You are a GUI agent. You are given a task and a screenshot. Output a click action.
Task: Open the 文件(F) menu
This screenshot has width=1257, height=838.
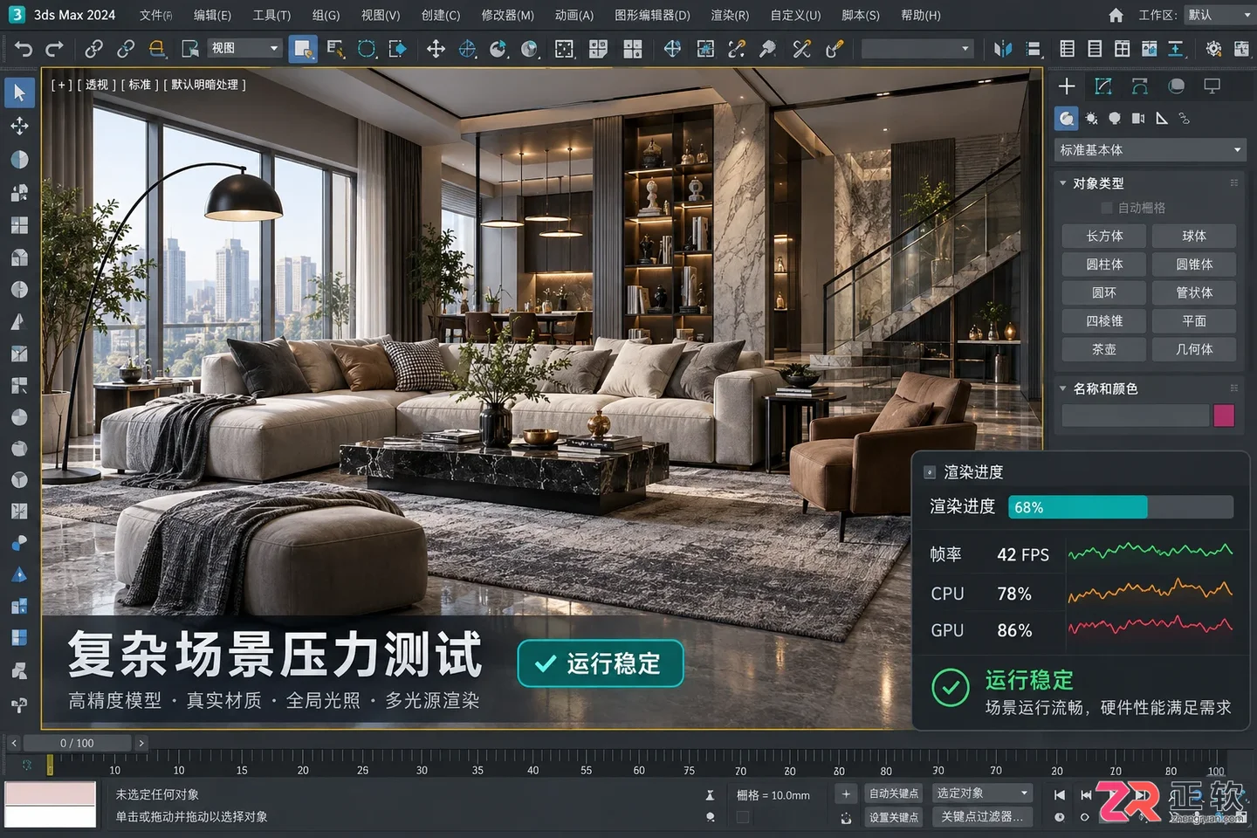tap(155, 15)
